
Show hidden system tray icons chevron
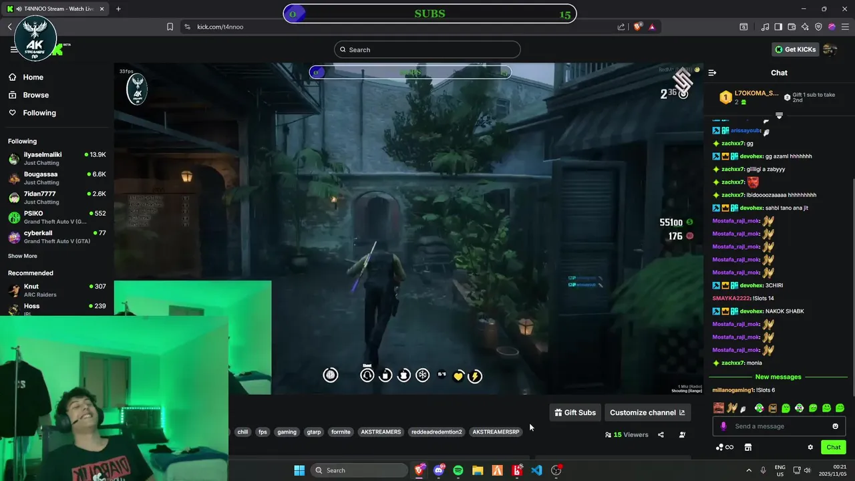748,470
